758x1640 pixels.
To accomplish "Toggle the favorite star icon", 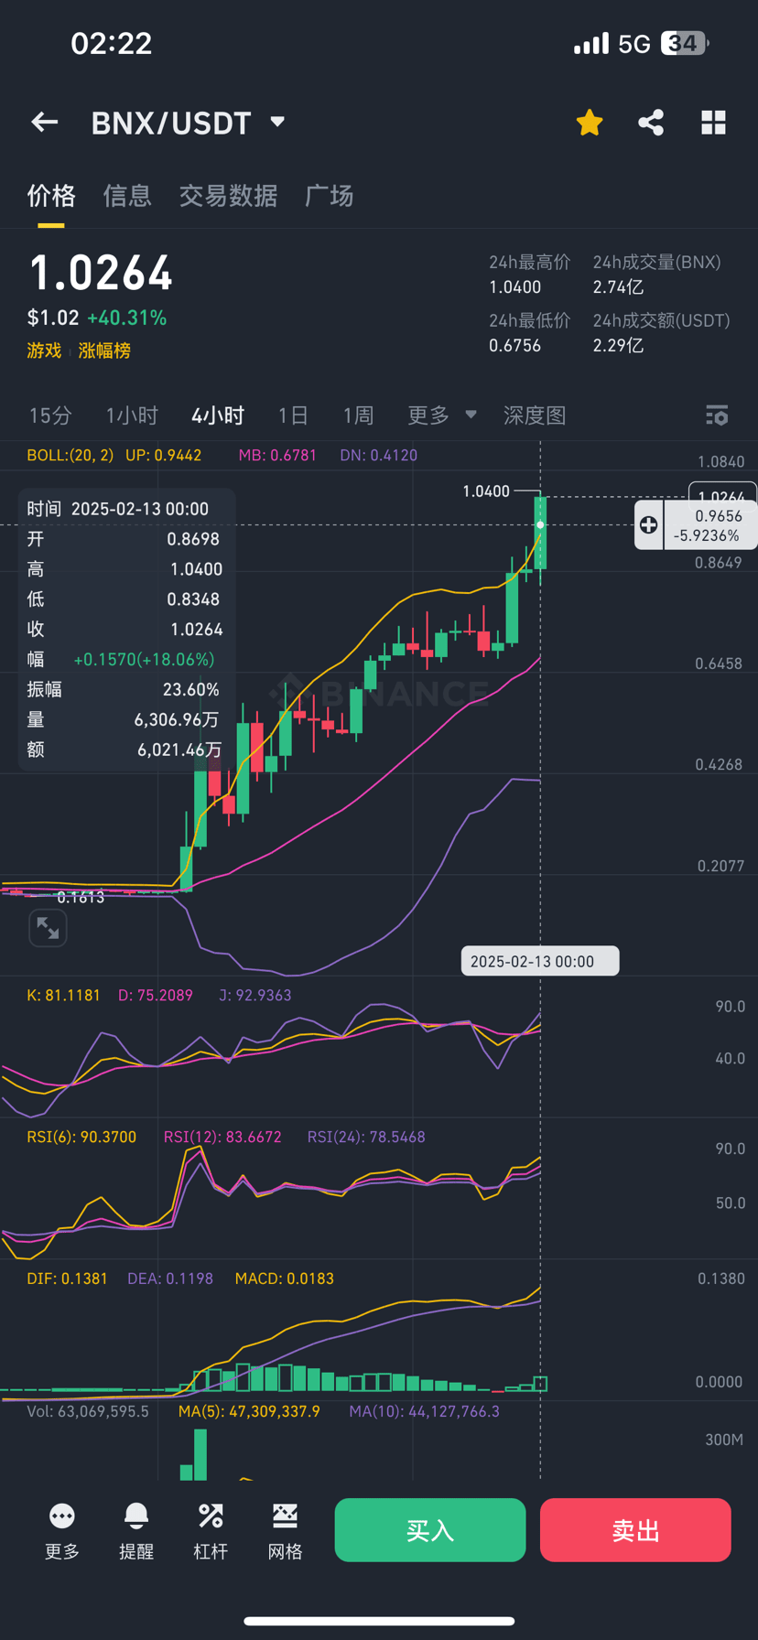I will coord(590,122).
